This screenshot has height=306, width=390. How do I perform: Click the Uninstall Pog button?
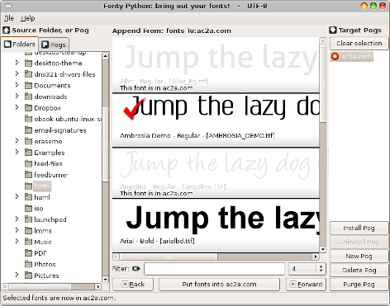[359, 242]
